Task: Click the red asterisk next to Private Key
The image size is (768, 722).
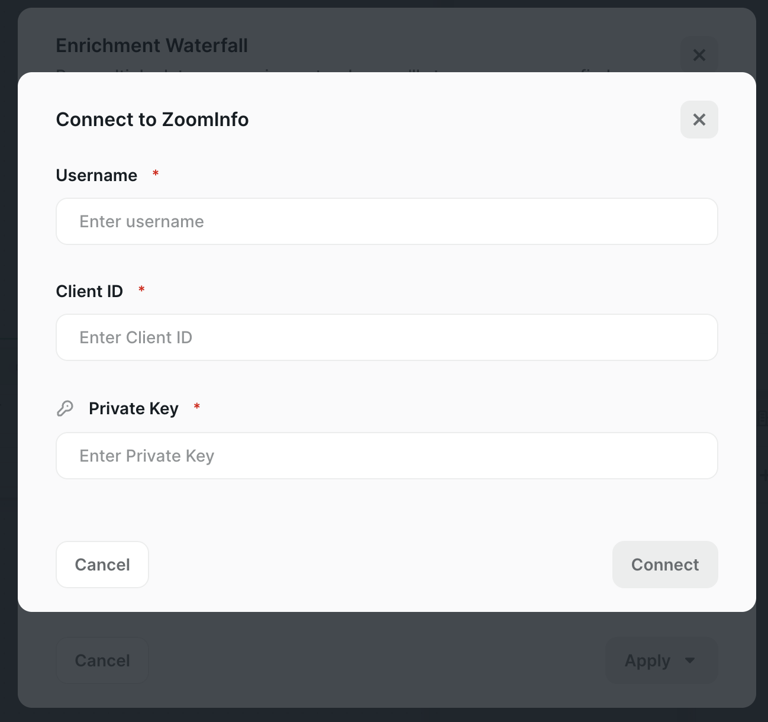Action: (197, 407)
